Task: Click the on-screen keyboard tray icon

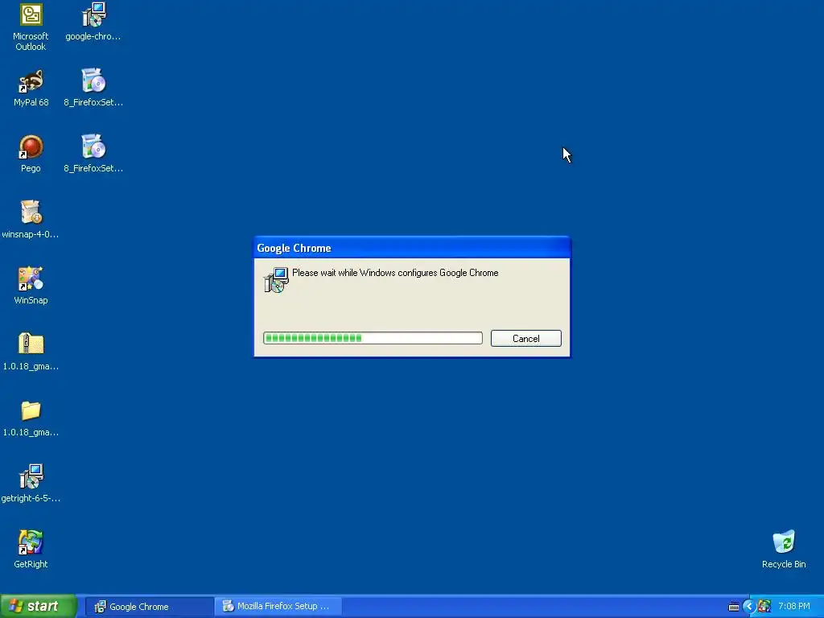Action: [x=734, y=607]
